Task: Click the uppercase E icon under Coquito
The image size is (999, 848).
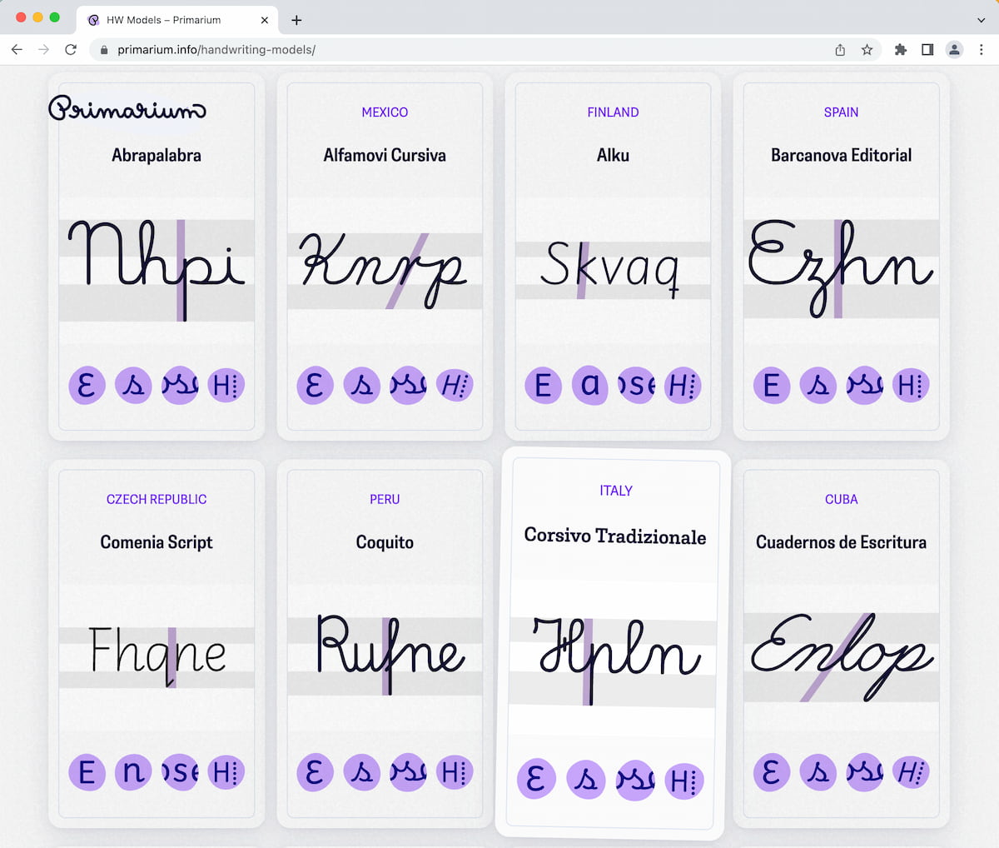Action: click(x=315, y=772)
